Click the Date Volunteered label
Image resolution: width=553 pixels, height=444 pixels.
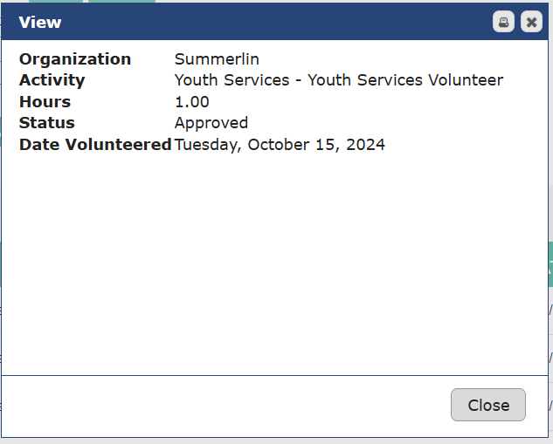[x=95, y=145]
